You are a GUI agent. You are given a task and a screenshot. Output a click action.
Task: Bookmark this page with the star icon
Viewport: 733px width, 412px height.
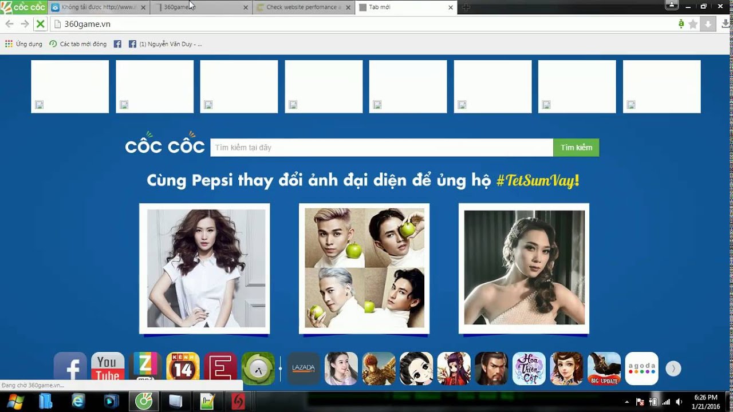(x=693, y=24)
